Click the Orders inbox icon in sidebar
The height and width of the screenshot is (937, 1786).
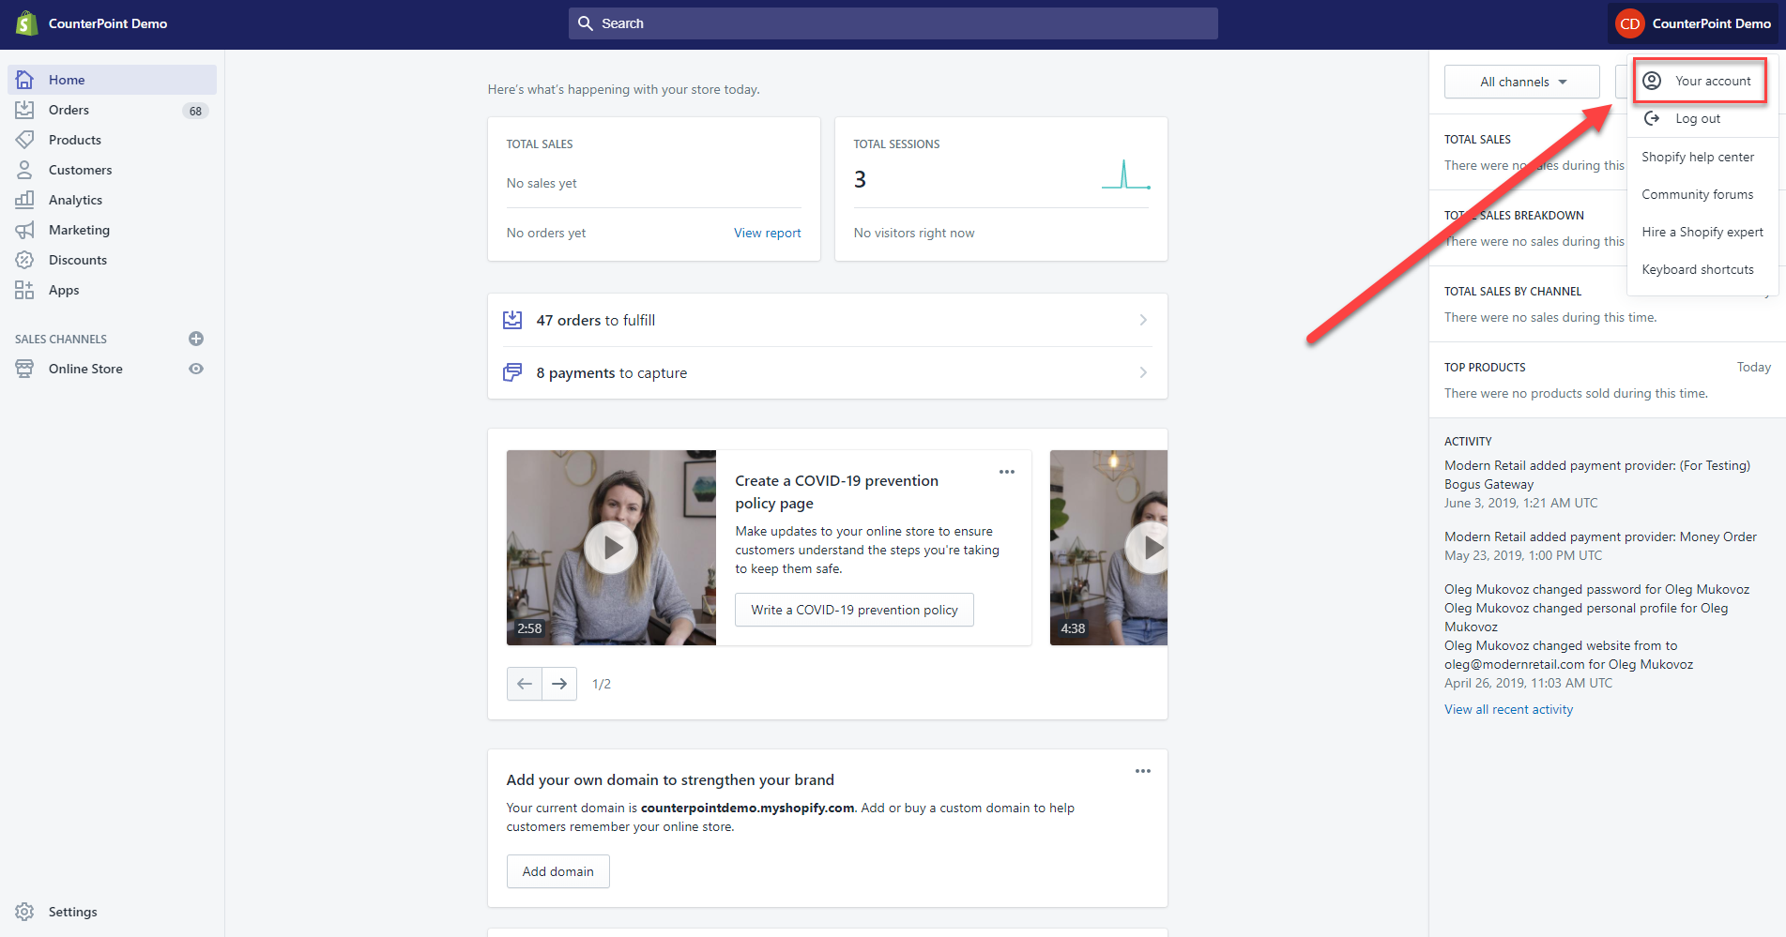24,110
